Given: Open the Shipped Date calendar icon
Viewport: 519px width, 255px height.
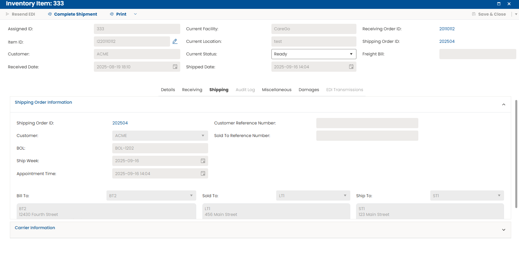Looking at the screenshot, I should (x=351, y=67).
